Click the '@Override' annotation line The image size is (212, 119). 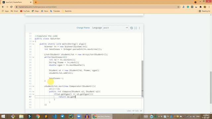coord(54,89)
